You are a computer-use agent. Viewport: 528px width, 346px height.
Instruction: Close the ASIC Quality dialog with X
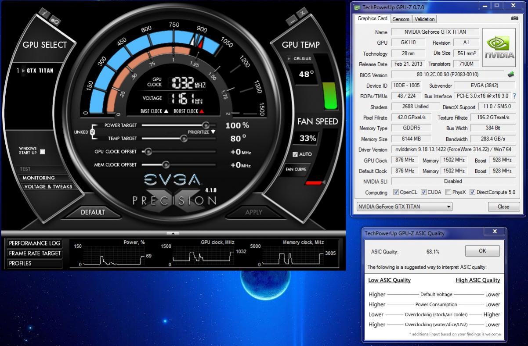click(x=495, y=232)
